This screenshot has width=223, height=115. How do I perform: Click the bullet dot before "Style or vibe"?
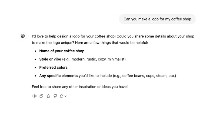pyautogui.click(x=35, y=60)
